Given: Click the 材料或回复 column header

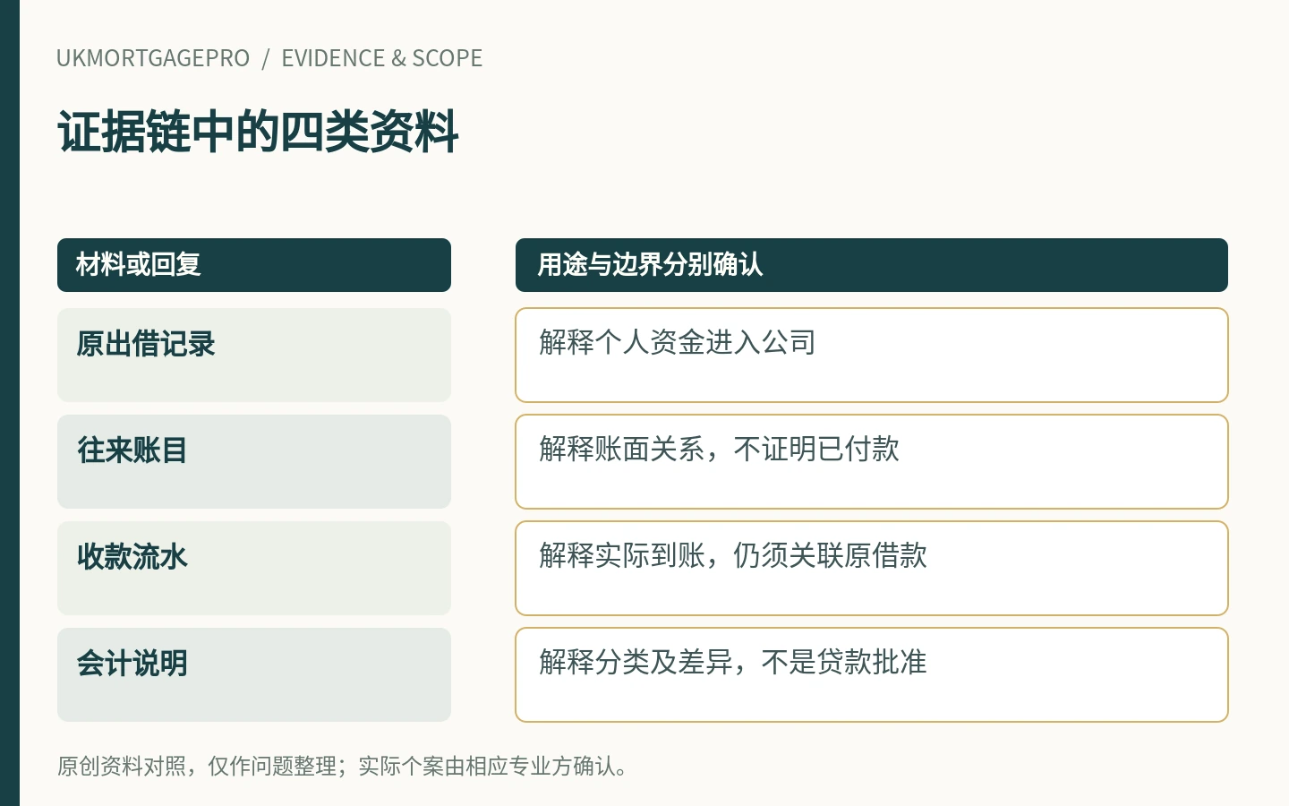Looking at the screenshot, I should point(254,265).
